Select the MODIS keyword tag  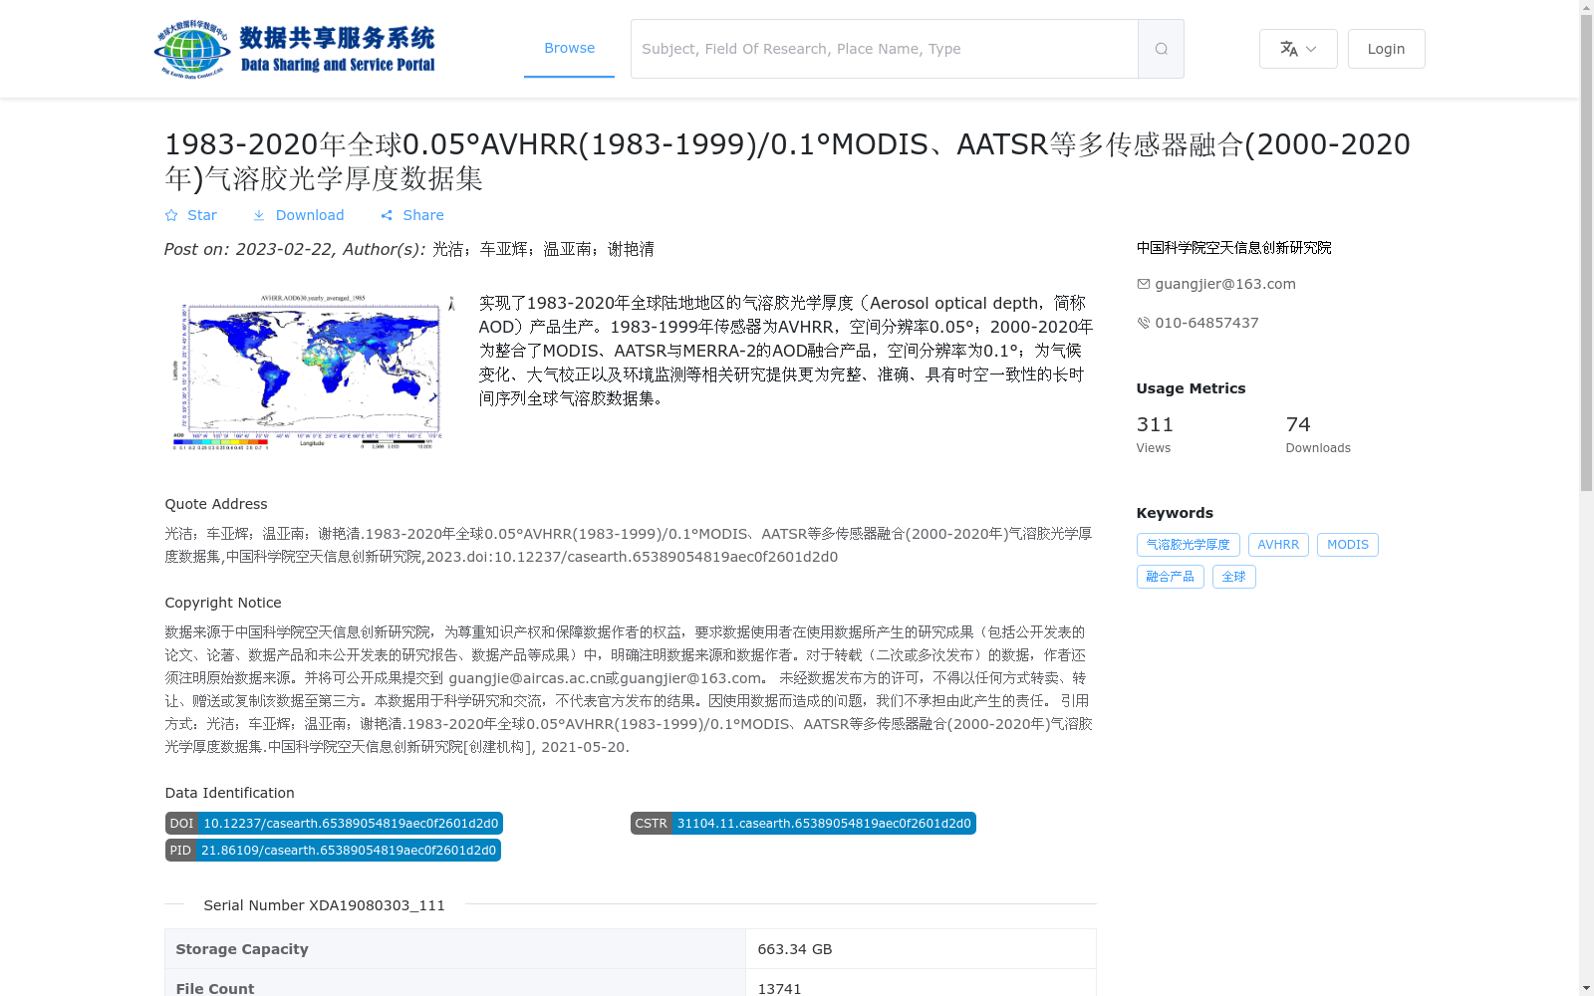1348,545
